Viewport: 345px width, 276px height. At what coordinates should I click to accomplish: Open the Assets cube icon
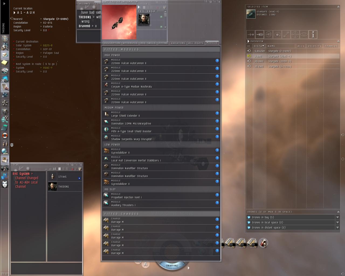[5, 111]
